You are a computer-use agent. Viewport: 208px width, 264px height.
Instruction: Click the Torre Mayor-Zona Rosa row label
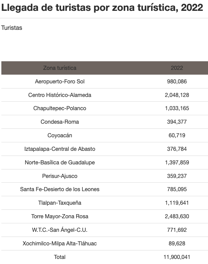coord(60,217)
